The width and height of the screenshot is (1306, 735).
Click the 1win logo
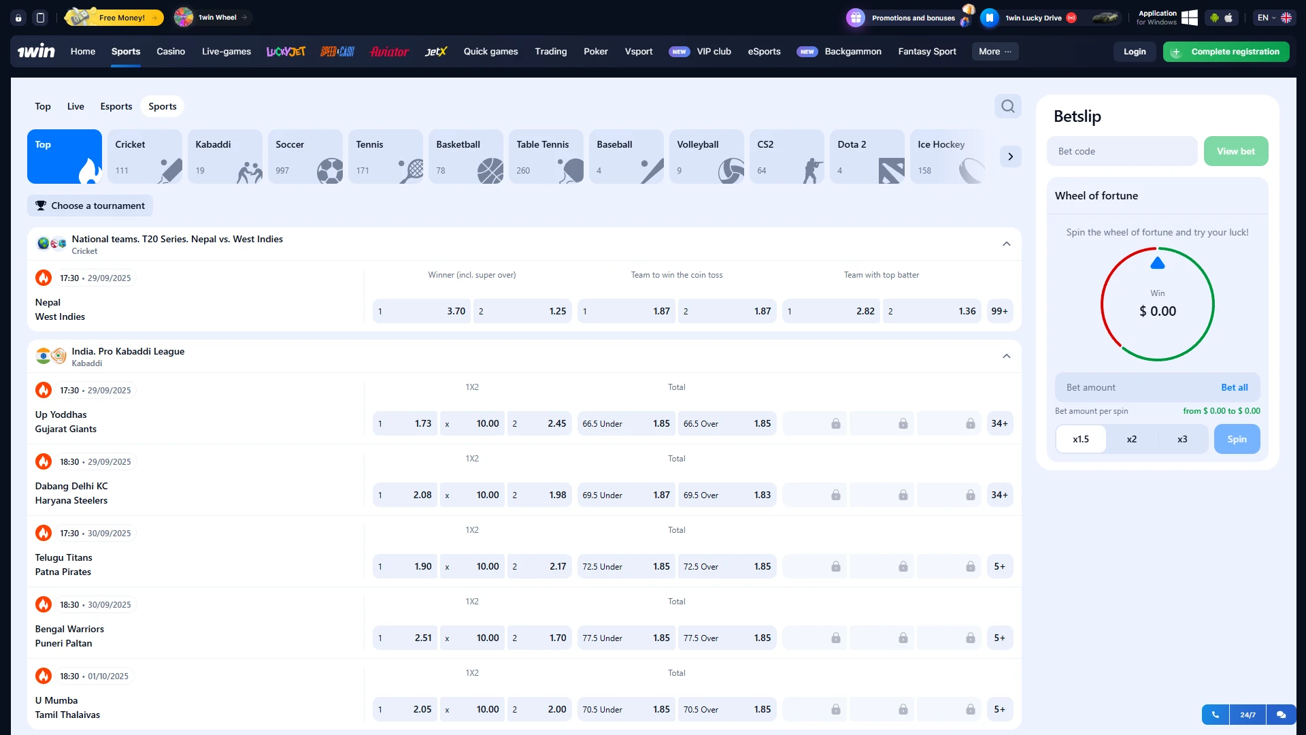point(36,51)
